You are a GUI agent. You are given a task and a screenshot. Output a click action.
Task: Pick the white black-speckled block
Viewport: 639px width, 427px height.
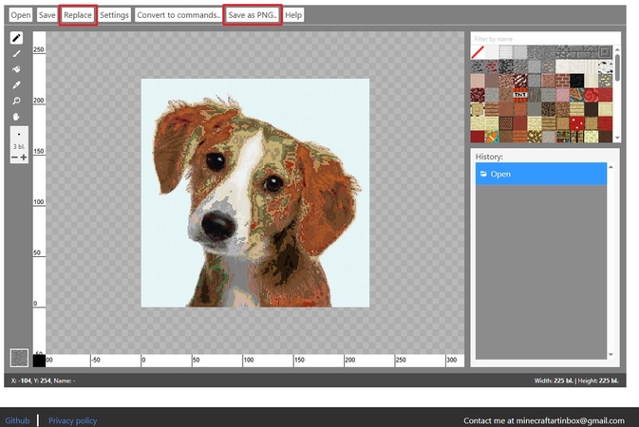point(605,66)
